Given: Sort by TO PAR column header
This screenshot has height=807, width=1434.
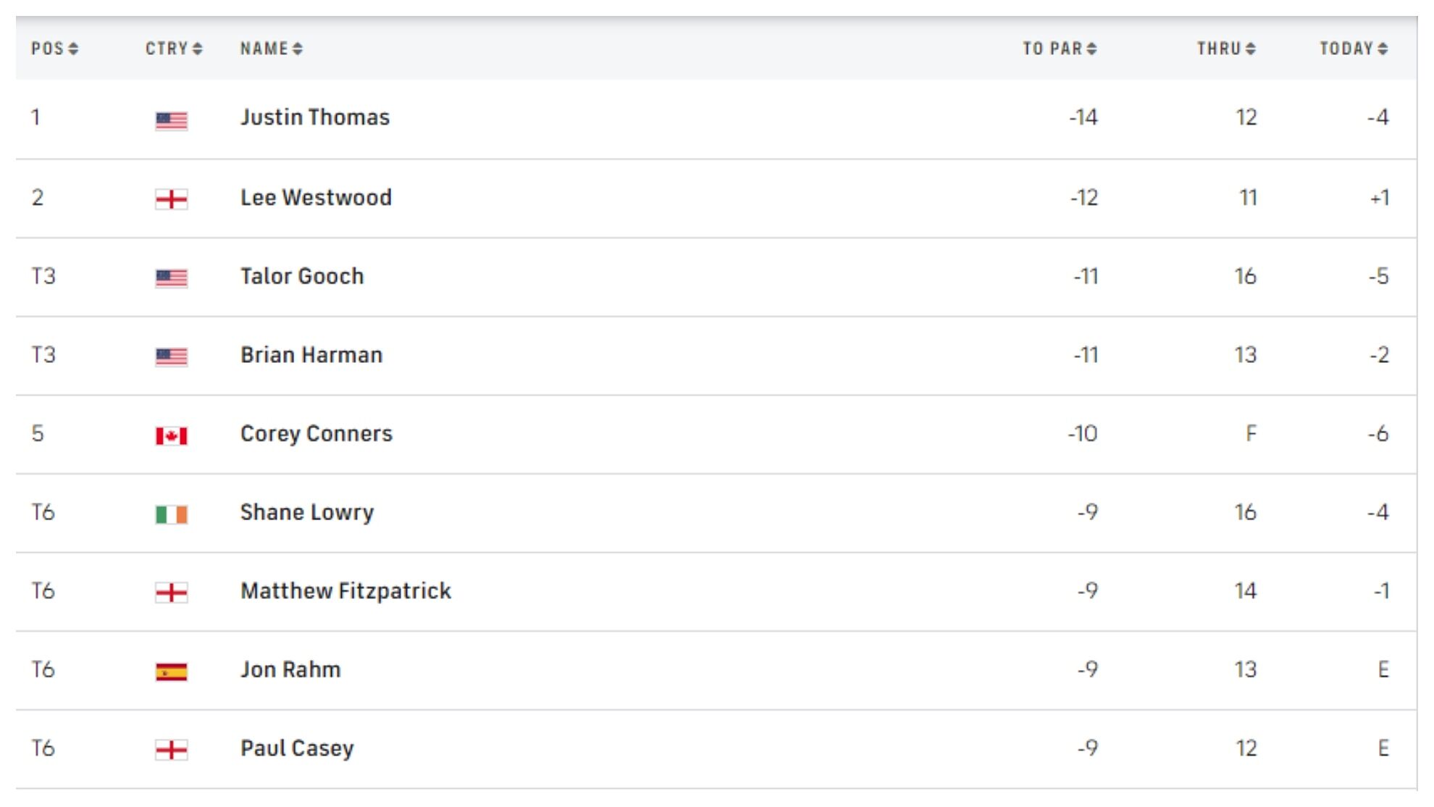Looking at the screenshot, I should (x=1060, y=49).
